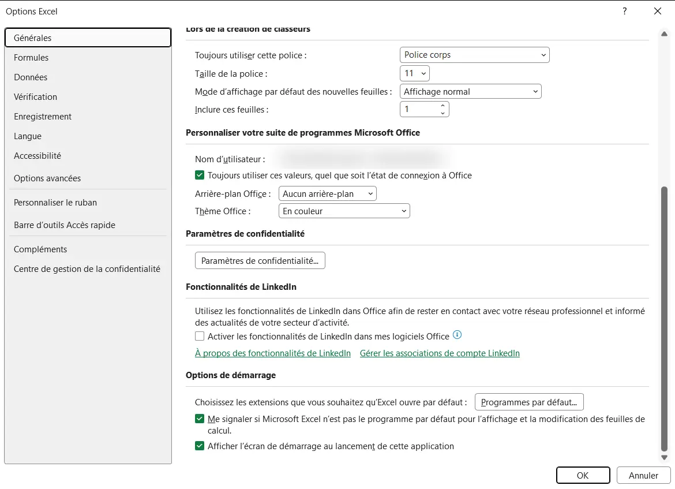Click the vertical scrollbar thumb
Image resolution: width=675 pixels, height=489 pixels.
coord(664,319)
